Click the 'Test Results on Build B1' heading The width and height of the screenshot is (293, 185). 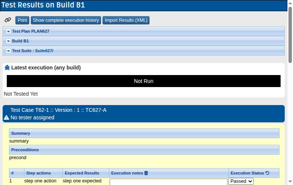pyautogui.click(x=43, y=5)
